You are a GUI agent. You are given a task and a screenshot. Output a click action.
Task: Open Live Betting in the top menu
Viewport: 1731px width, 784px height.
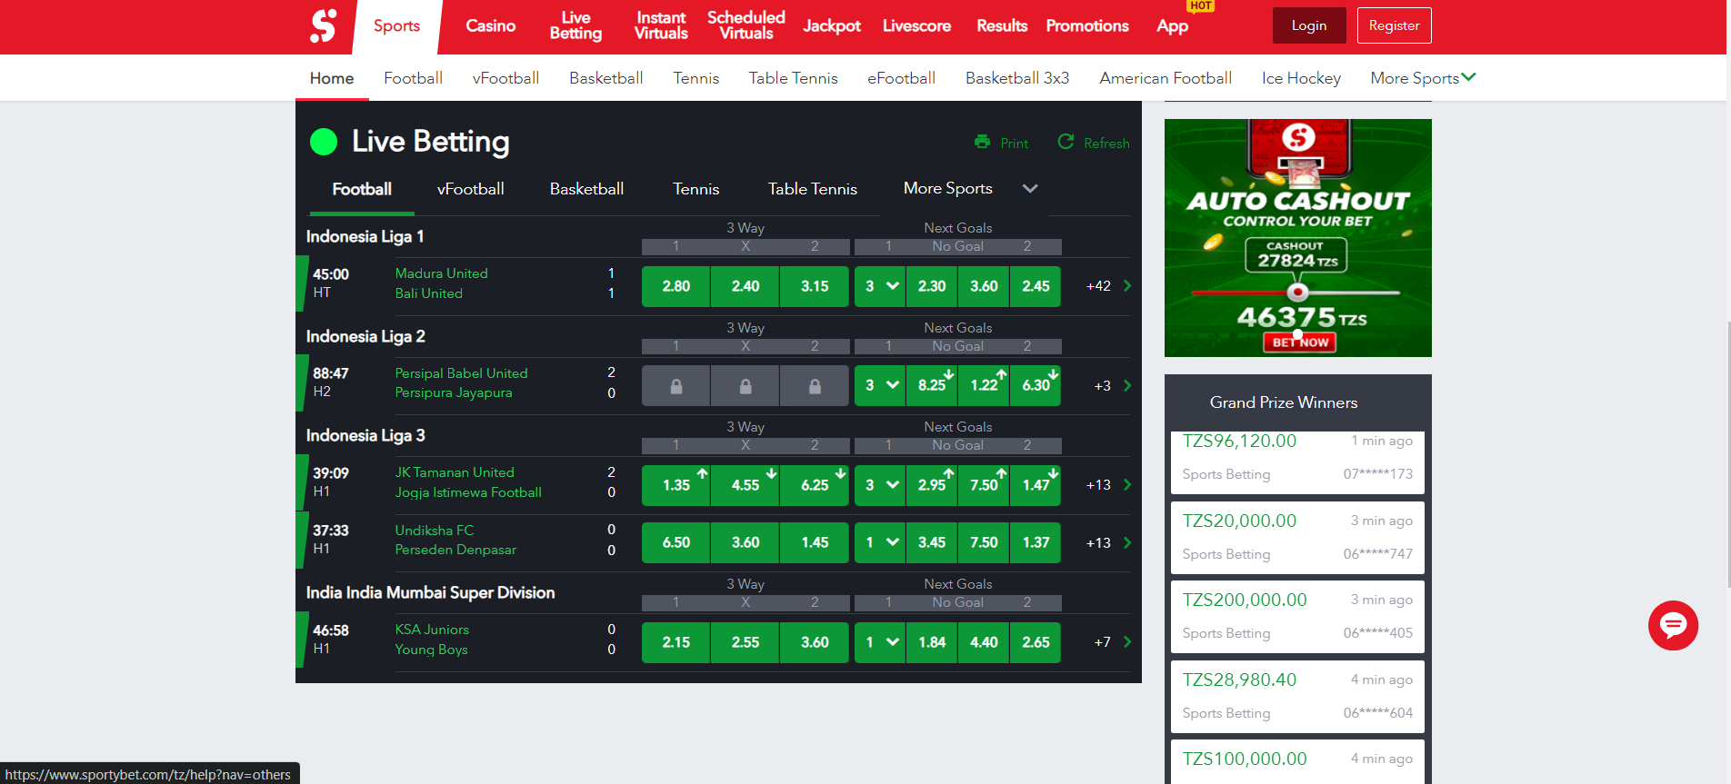(x=575, y=25)
